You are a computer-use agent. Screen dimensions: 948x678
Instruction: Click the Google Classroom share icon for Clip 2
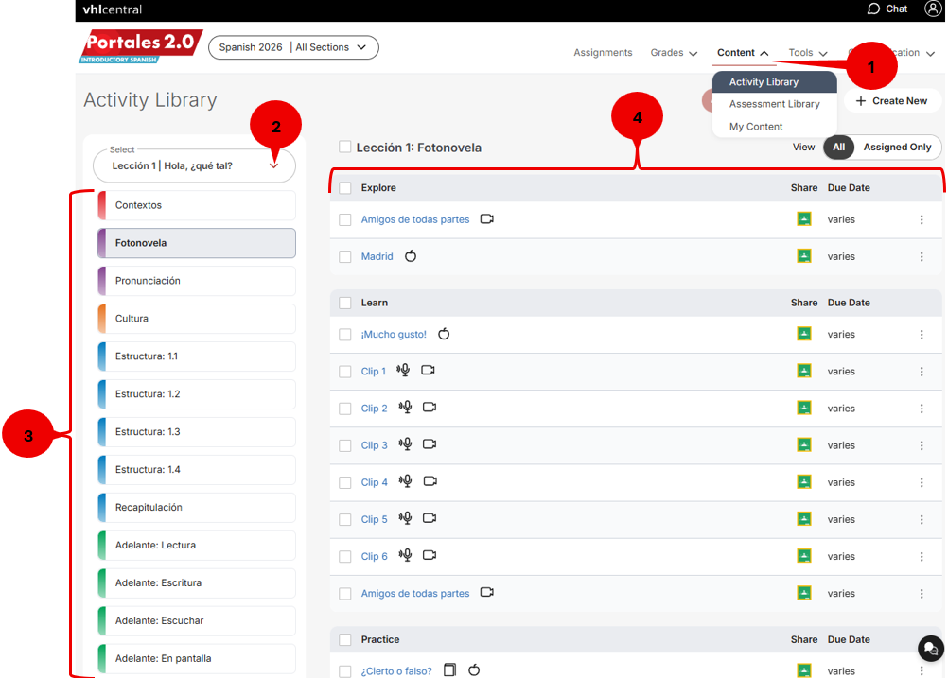(804, 408)
